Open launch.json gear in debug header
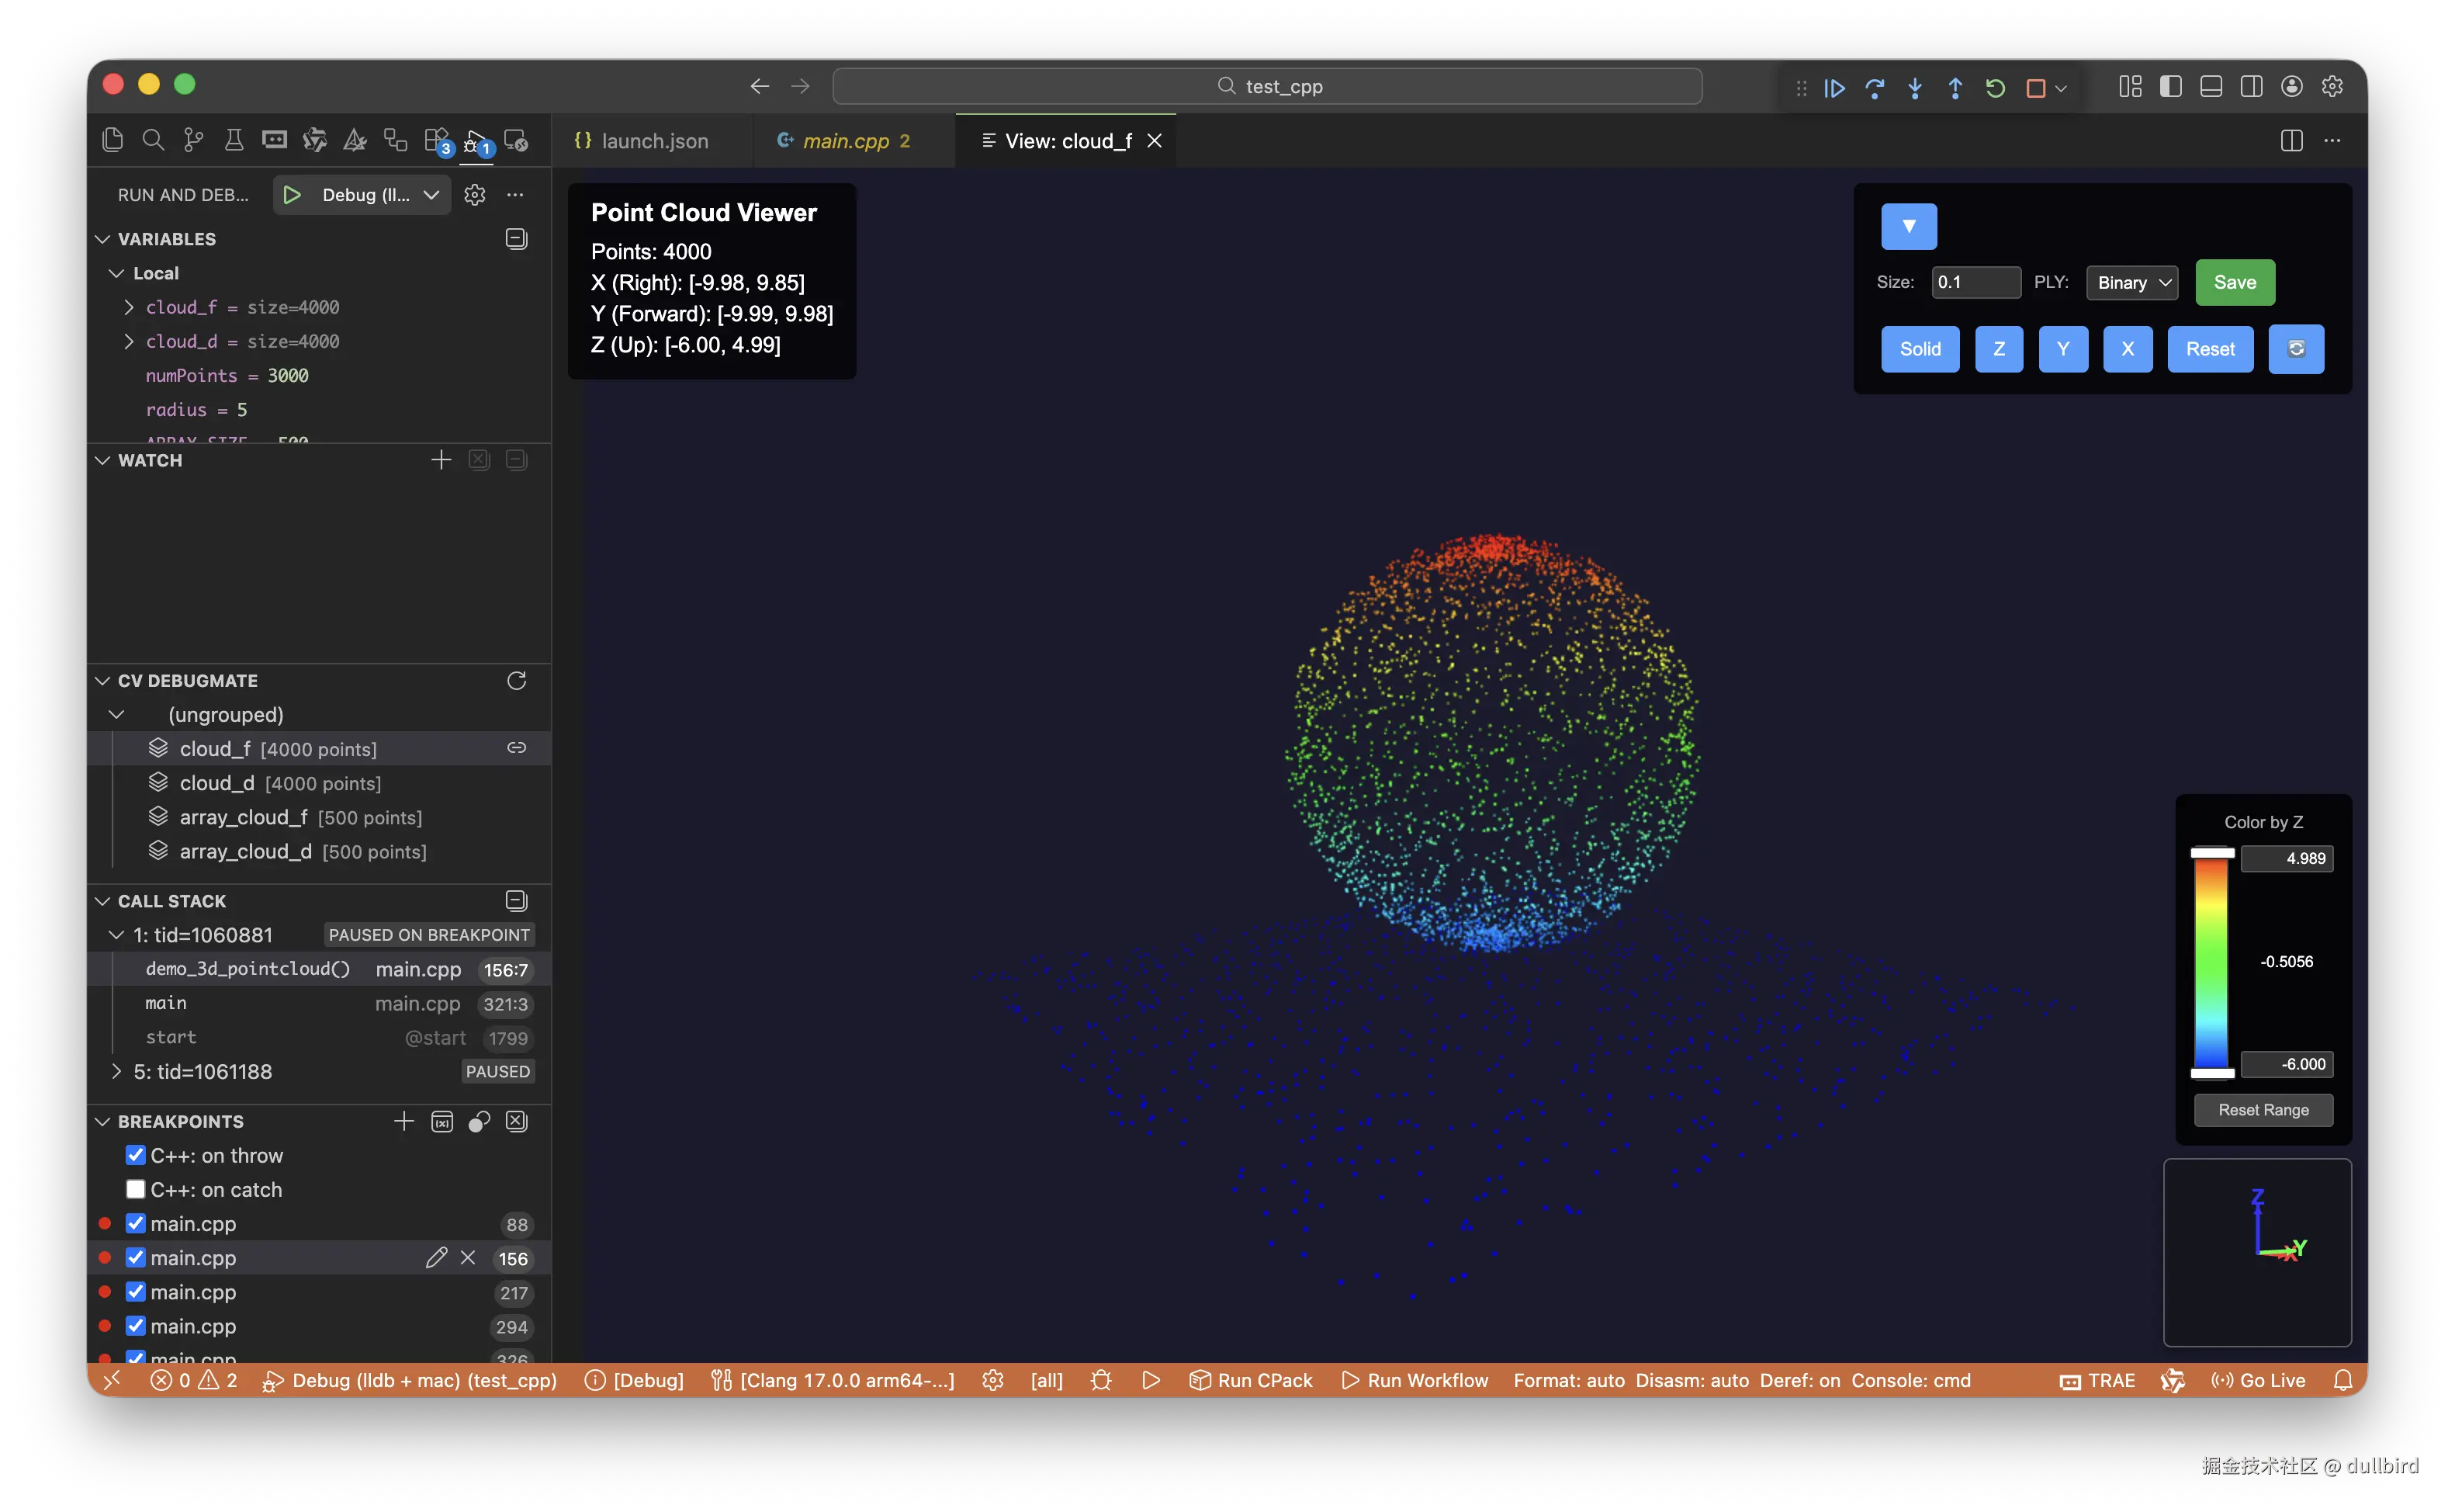The image size is (2455, 1512). tap(475, 194)
